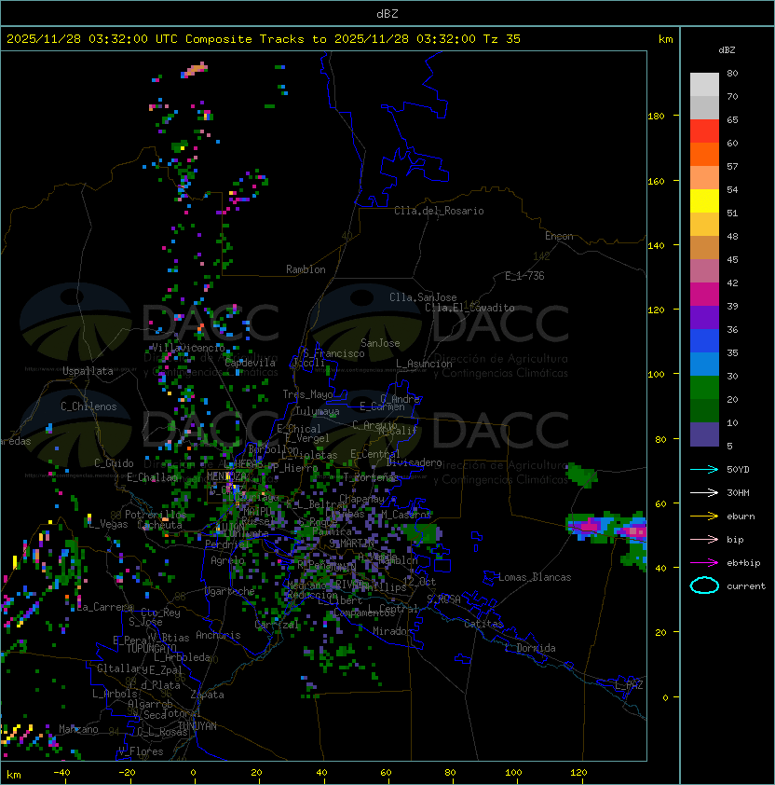Click the -40 tick on bottom axis
The image size is (775, 785).
pos(61,773)
